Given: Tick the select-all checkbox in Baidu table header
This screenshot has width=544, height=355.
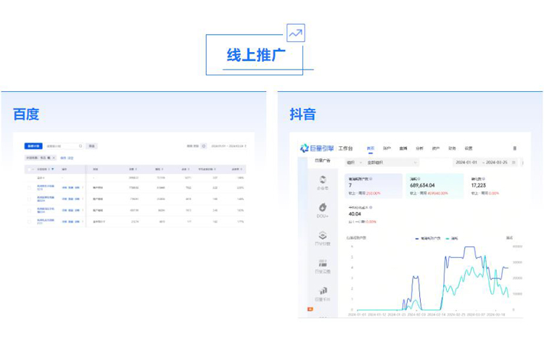Looking at the screenshot, I should tap(29, 170).
